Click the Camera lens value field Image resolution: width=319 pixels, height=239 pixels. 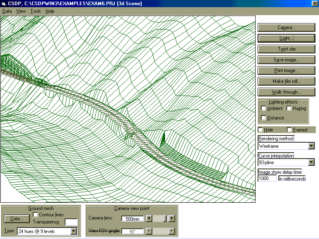(132, 219)
